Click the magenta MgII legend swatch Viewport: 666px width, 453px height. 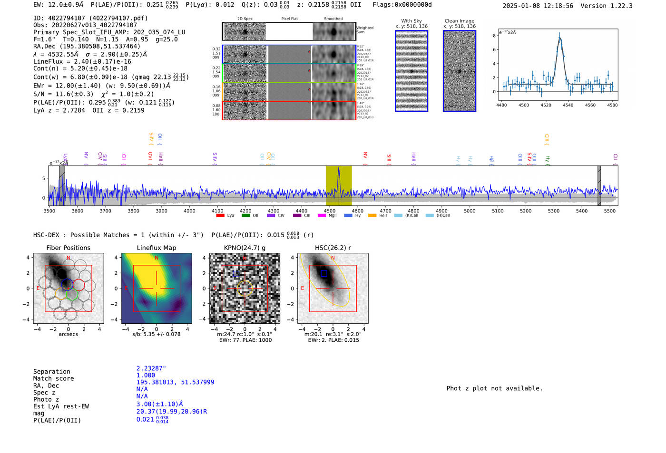[321, 215]
